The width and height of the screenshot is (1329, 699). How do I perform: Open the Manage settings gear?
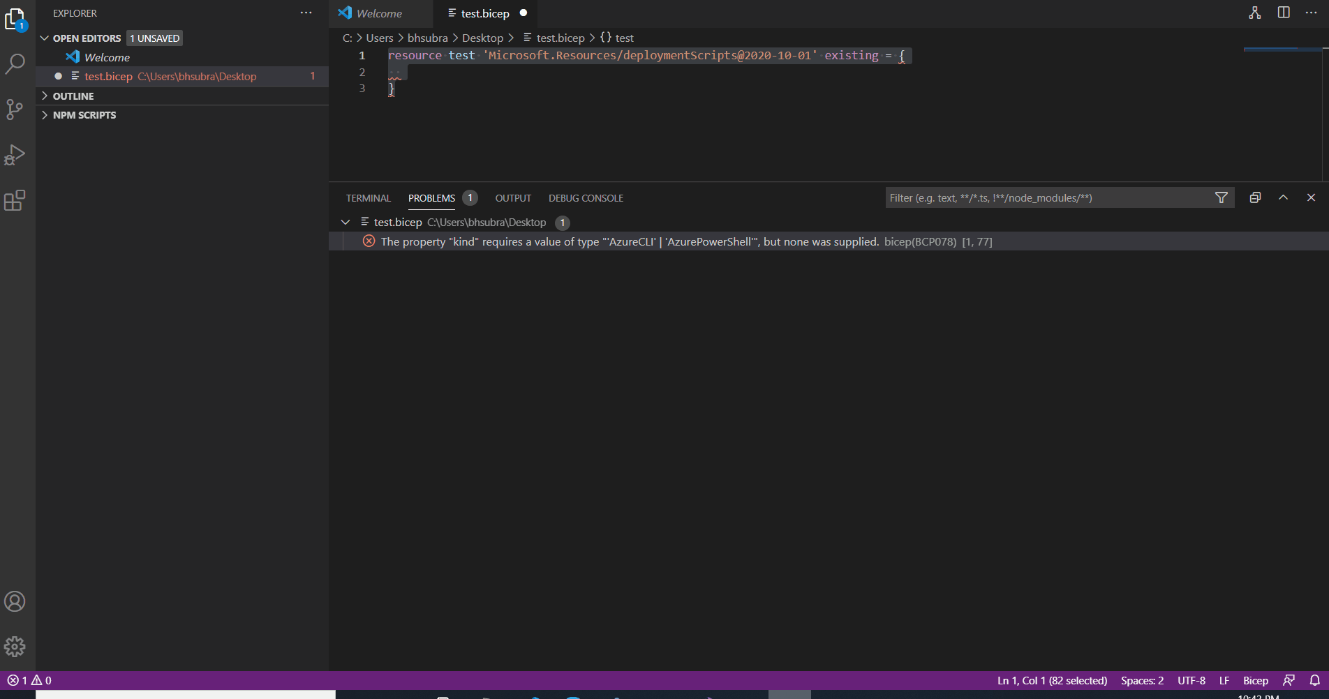click(x=15, y=646)
